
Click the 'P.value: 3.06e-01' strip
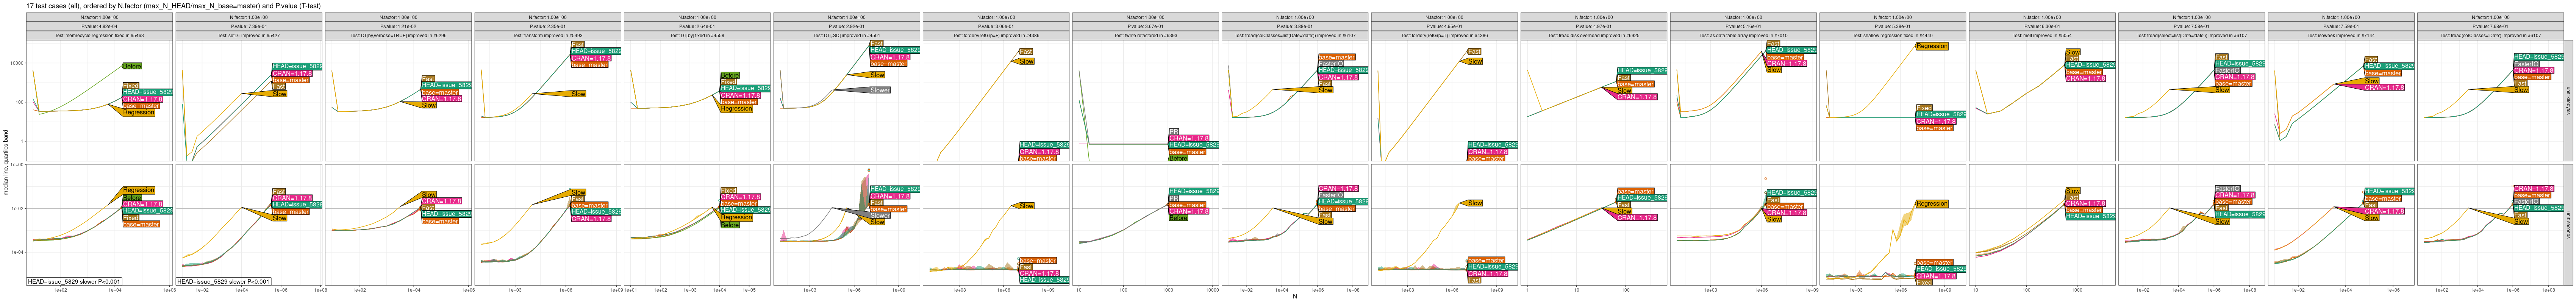(996, 26)
